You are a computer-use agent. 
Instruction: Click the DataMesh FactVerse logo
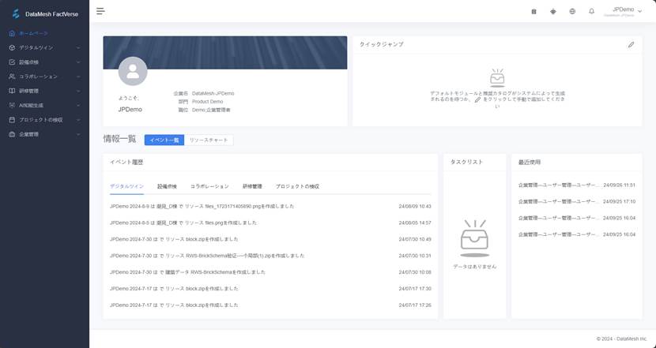45,13
